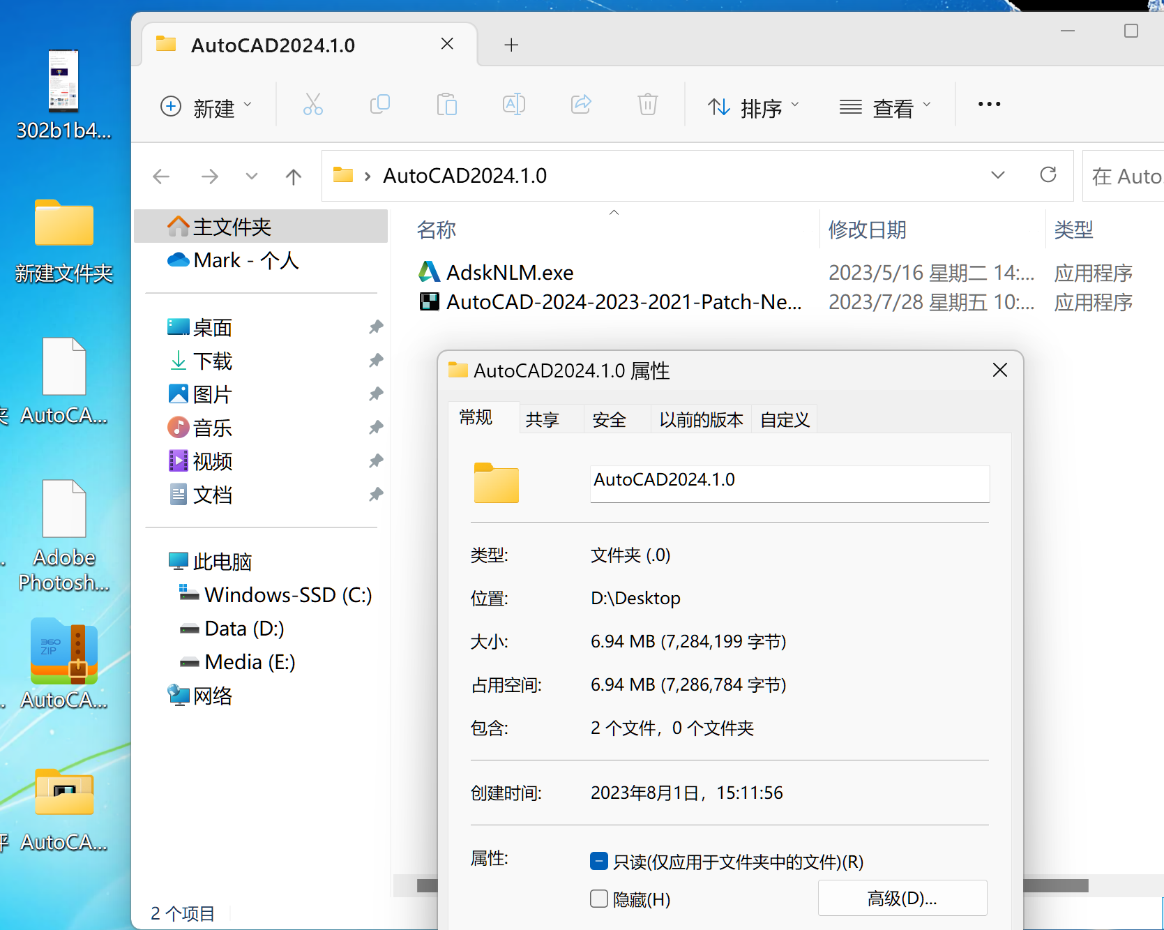
Task: Expand the address bar history dropdown
Action: (997, 175)
